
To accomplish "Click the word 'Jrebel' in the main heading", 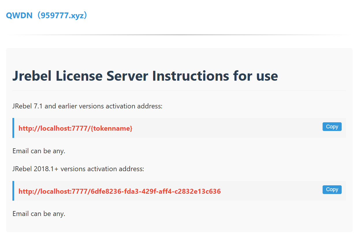I will pyautogui.click(x=32, y=76).
